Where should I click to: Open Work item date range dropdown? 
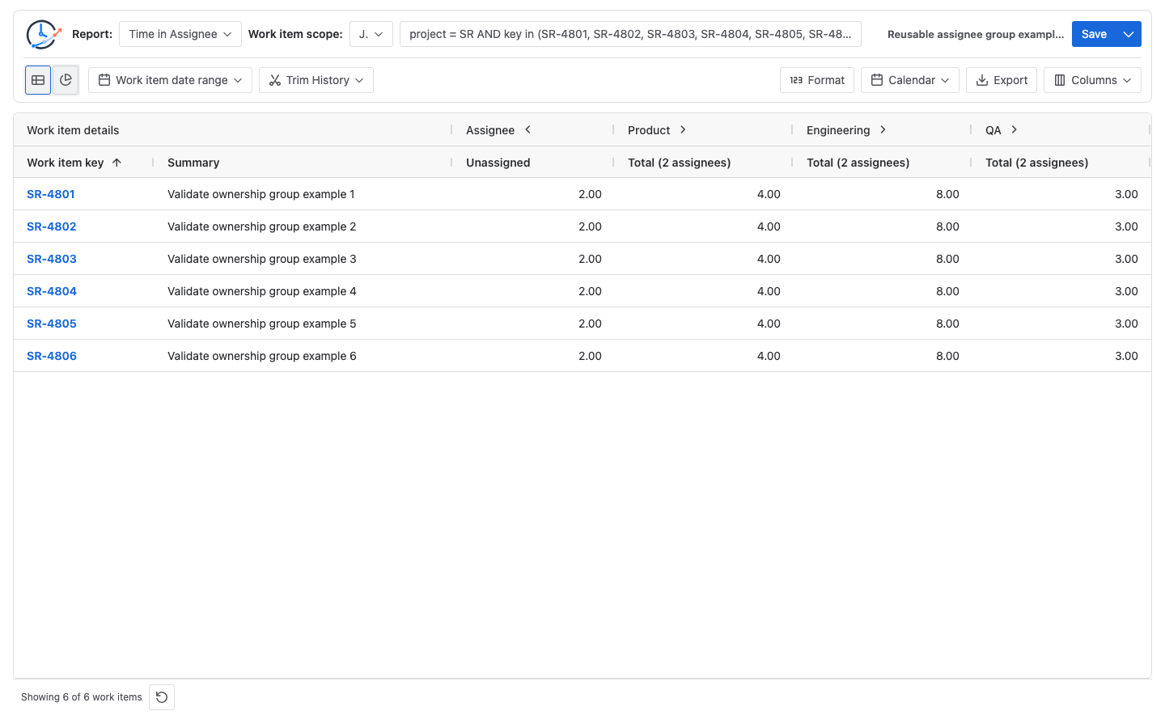point(170,80)
